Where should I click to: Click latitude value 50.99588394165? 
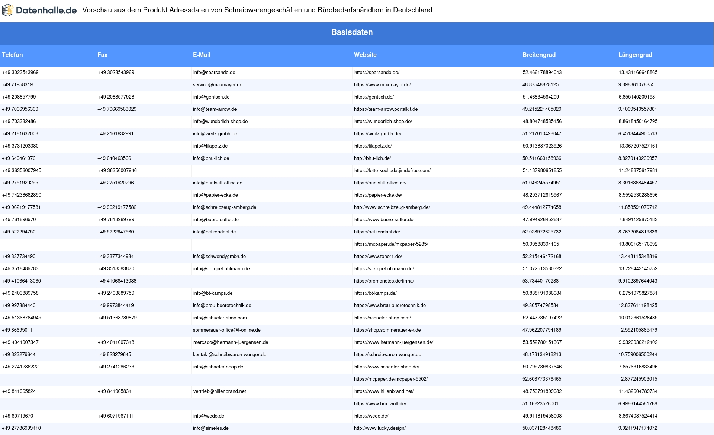(541, 244)
